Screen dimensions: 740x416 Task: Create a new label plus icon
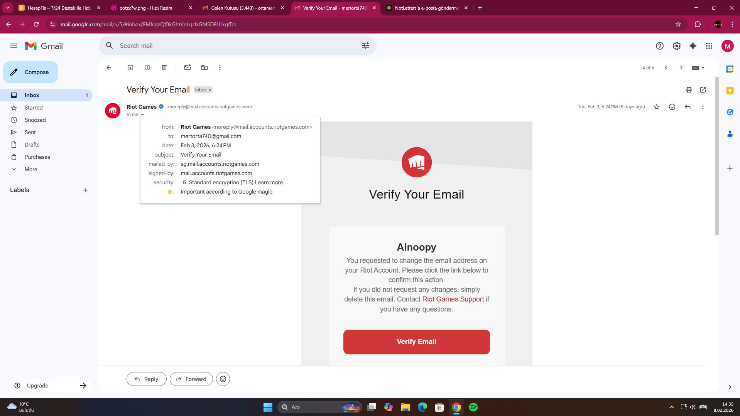[86, 190]
